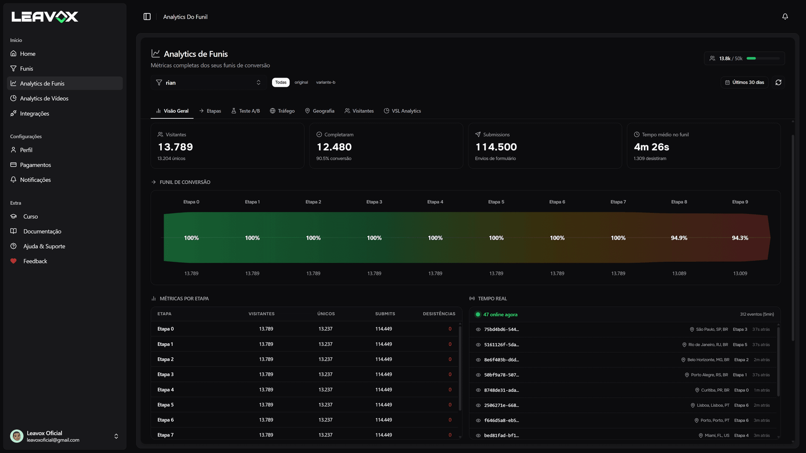Select Etapa 3 row in metrics table
The width and height of the screenshot is (806, 453).
pyautogui.click(x=305, y=374)
